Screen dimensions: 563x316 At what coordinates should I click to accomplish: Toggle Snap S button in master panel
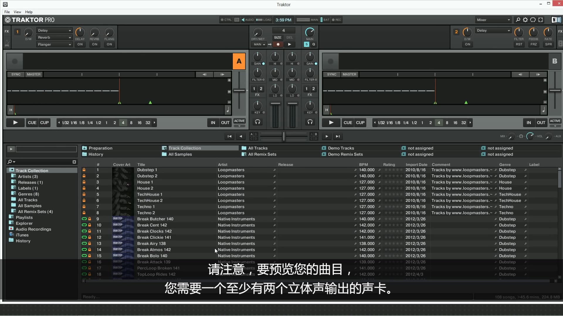pyautogui.click(x=306, y=44)
